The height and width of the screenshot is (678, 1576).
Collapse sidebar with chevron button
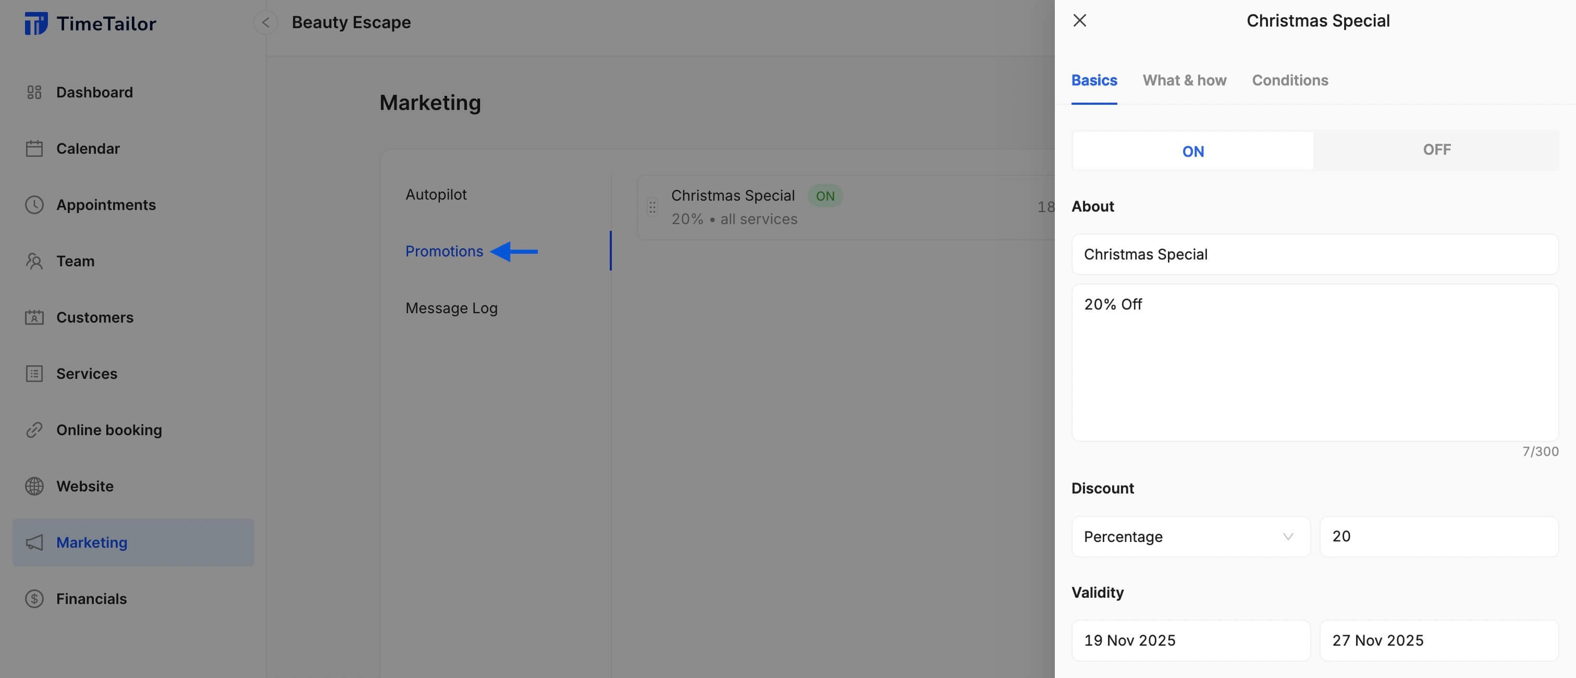tap(265, 22)
